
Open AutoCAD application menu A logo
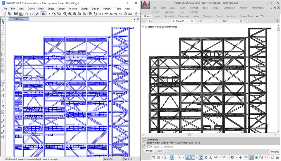point(145,5)
